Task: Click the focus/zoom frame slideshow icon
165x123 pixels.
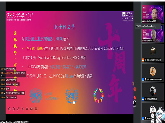Action: tap(22, 109)
